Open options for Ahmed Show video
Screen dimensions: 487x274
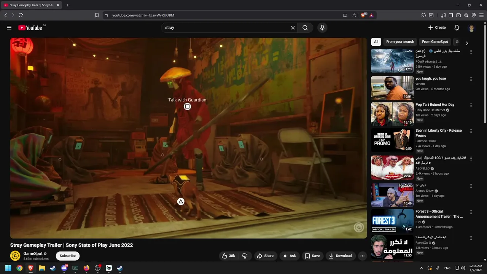click(x=471, y=186)
